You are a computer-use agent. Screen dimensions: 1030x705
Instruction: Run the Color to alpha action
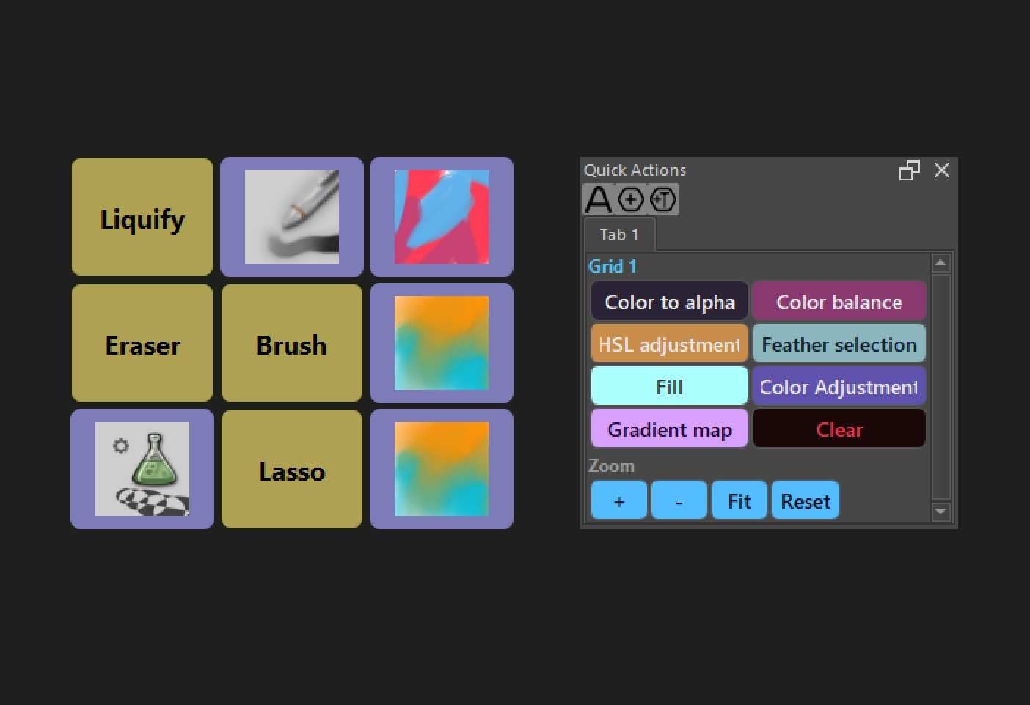click(670, 301)
